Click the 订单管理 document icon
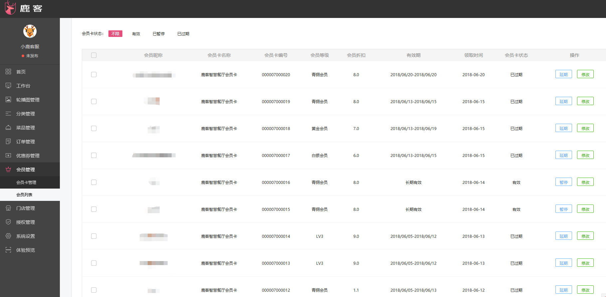Viewport: 606px width, 297px height. pyautogui.click(x=8, y=141)
